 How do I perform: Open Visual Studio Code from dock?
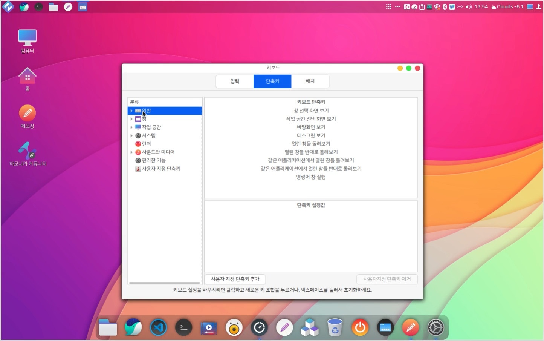point(159,327)
